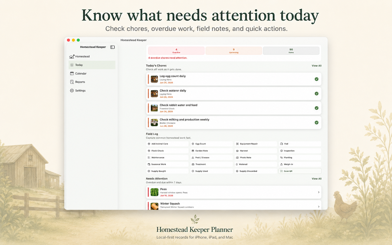The width and height of the screenshot is (392, 245).
Task: Click View All for Today's Chores
Action: [x=316, y=66]
